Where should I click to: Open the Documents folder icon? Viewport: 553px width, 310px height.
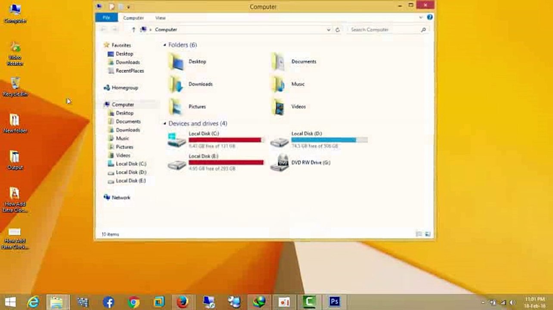coord(279,62)
